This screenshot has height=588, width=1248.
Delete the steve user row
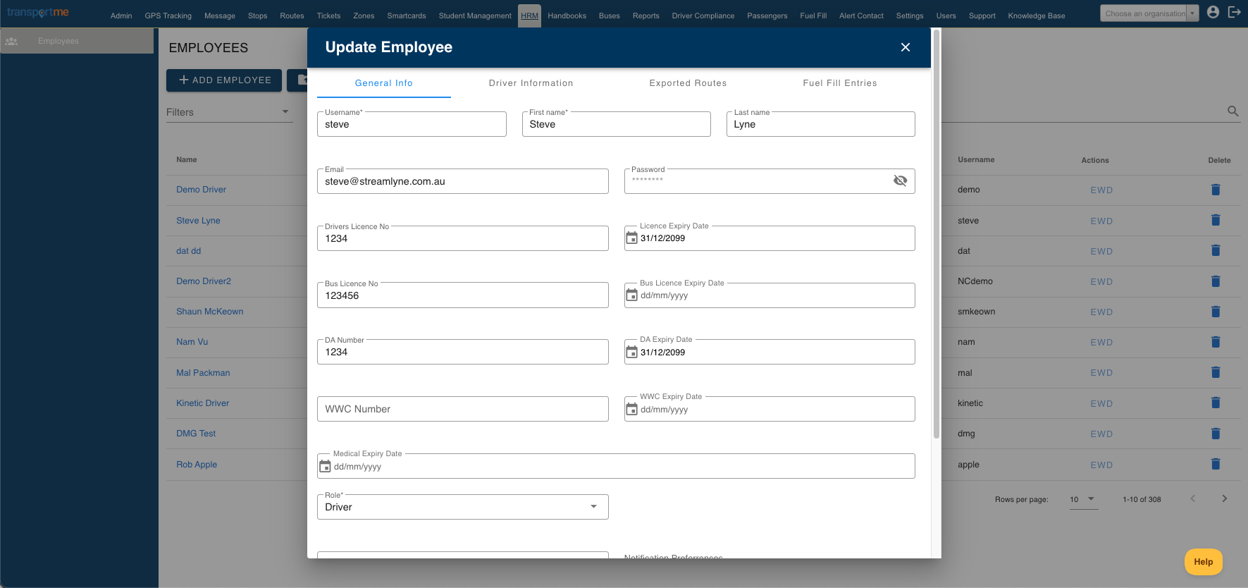pyautogui.click(x=1216, y=220)
